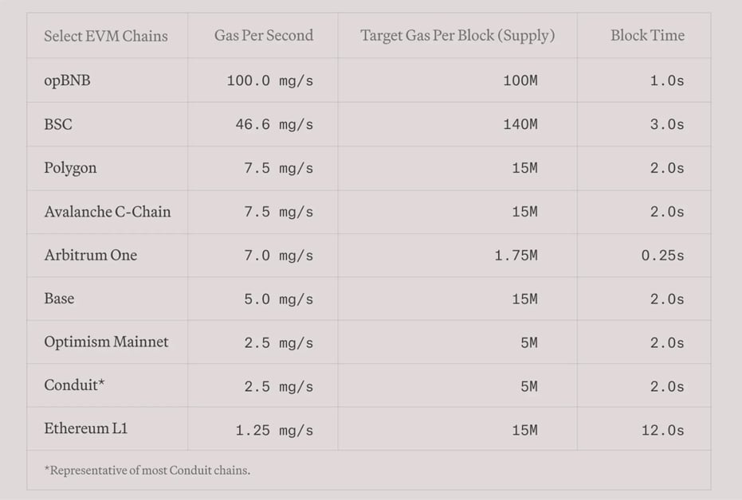Click the Conduit* row label

click(74, 385)
